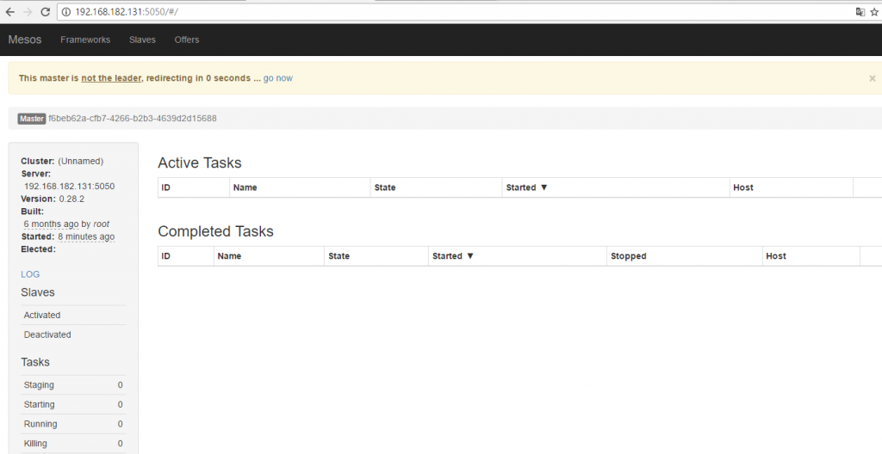The height and width of the screenshot is (454, 882).
Task: Dismiss the not-leader warning banner
Action: point(872,78)
